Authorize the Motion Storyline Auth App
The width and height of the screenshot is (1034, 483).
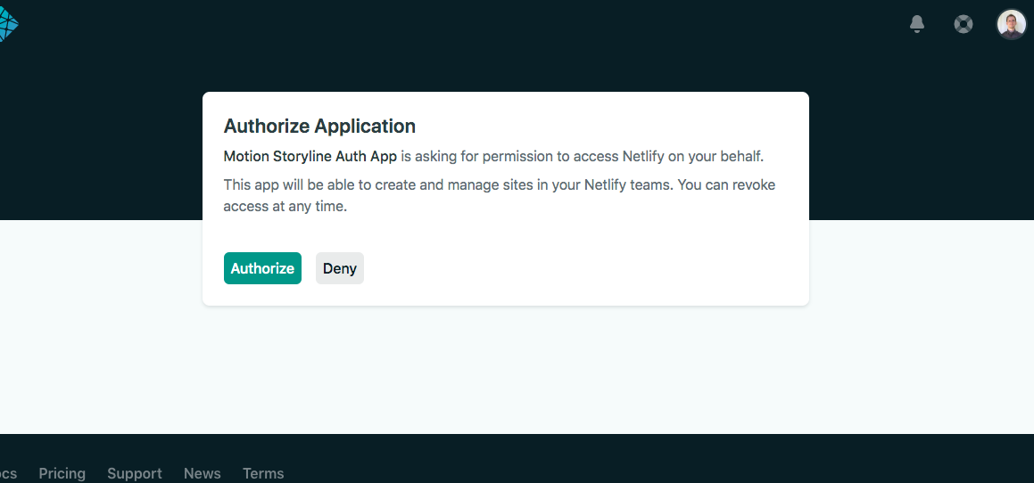coord(262,268)
